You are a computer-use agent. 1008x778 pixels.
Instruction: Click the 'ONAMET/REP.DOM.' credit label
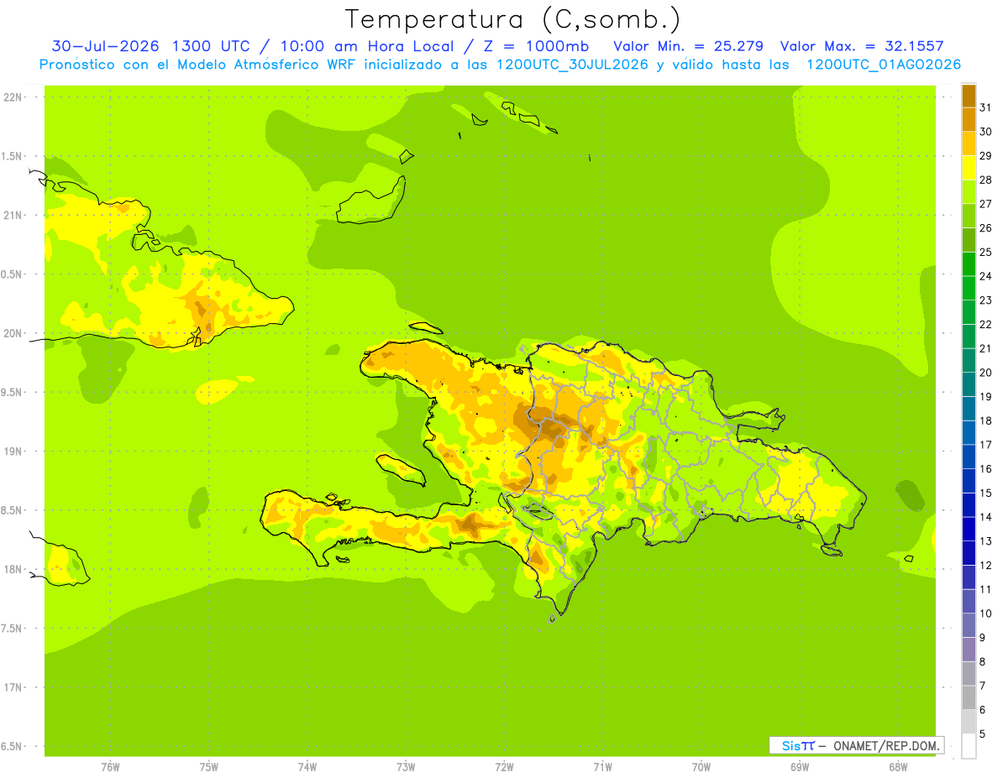tap(885, 745)
